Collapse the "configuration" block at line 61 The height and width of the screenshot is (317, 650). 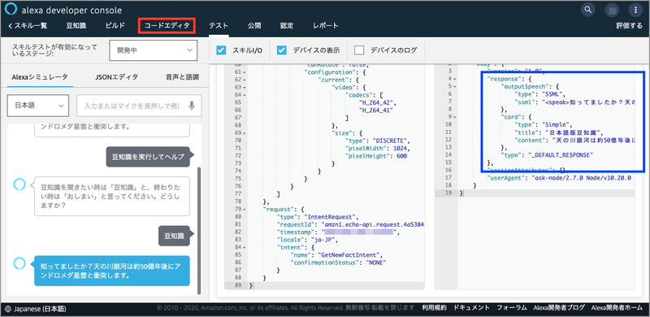245,72
